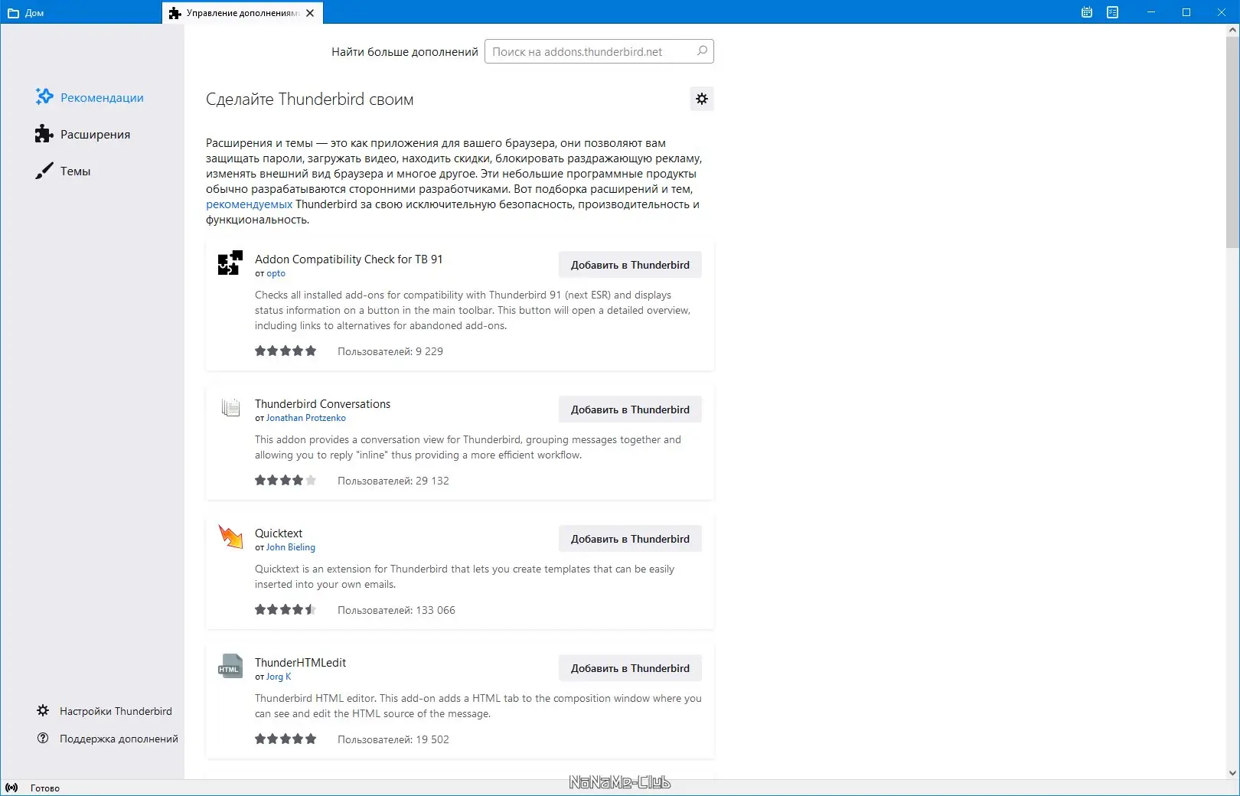Add Quicktext to Thunderbird
This screenshot has height=796, width=1240.
[x=630, y=539]
